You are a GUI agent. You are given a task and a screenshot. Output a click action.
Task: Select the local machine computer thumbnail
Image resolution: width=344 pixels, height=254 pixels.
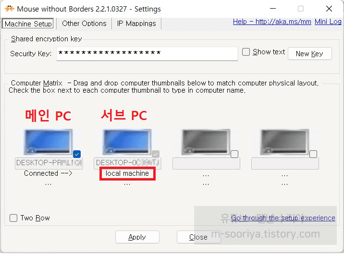click(x=127, y=143)
